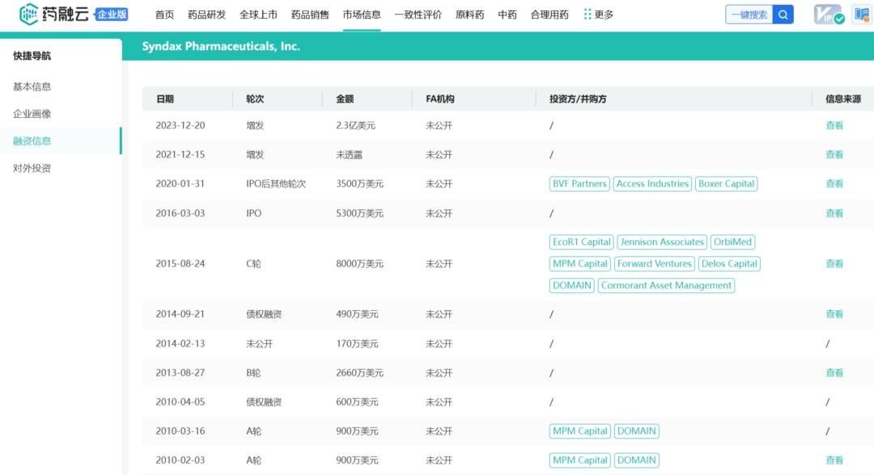Click the 日期 column header
This screenshot has width=874, height=475.
tap(165, 99)
